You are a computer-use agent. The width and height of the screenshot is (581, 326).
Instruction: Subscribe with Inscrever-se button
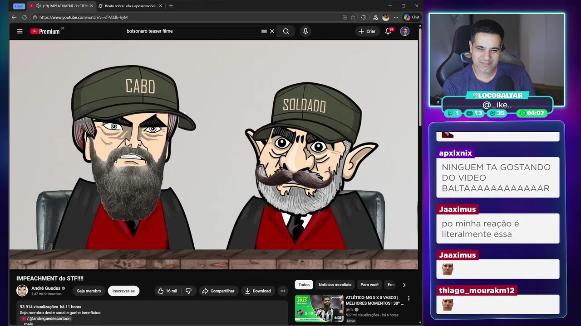click(123, 291)
